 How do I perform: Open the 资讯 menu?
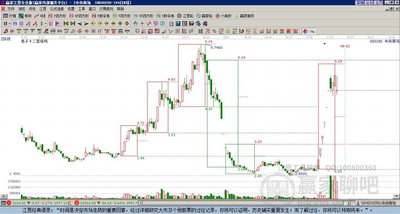(32, 9)
